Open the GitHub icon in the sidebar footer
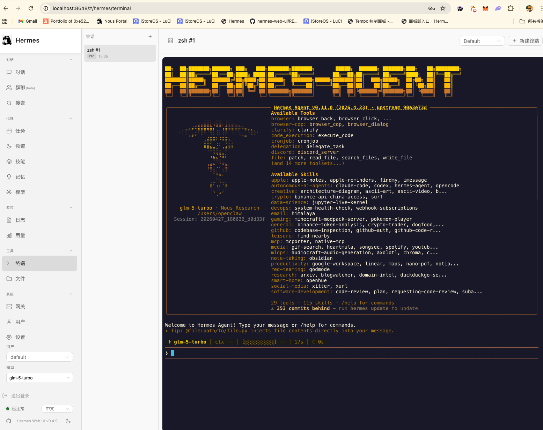The width and height of the screenshot is (543, 430). pyautogui.click(x=9, y=421)
